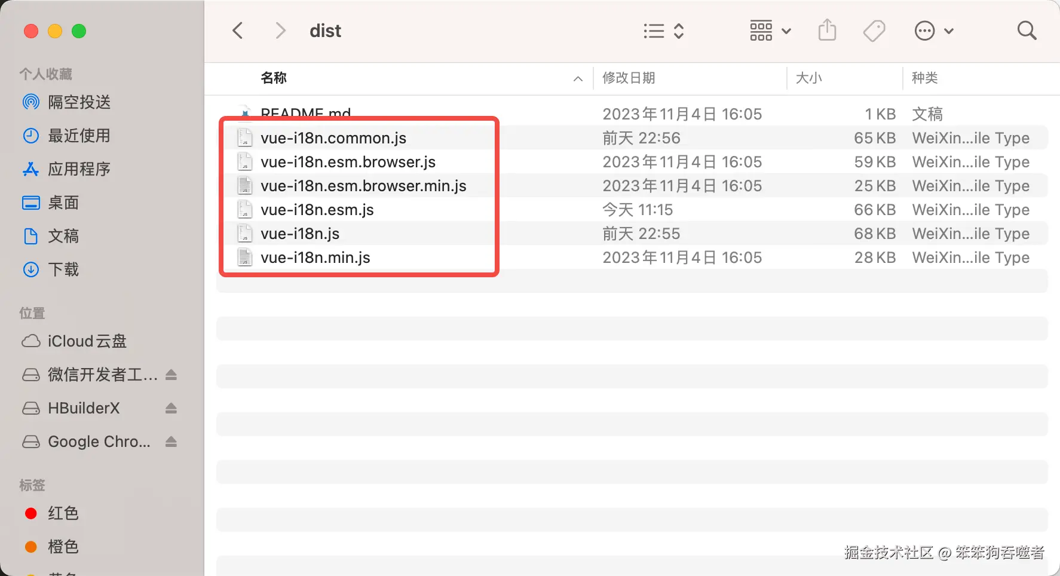The width and height of the screenshot is (1060, 576).
Task: Select the 红色 tag dot
Action: (31, 513)
